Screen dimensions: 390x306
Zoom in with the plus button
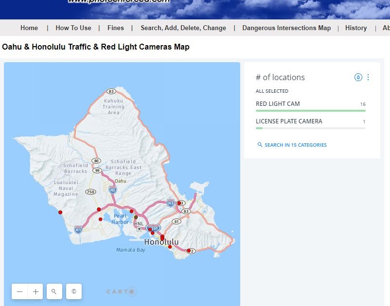pos(35,291)
